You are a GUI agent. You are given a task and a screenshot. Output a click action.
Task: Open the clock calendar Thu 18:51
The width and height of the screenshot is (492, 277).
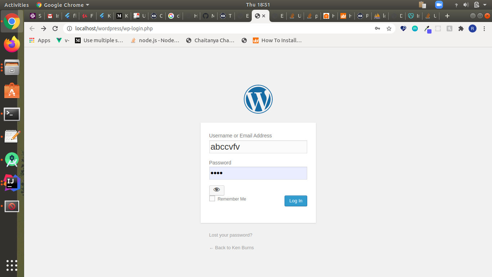click(x=258, y=5)
